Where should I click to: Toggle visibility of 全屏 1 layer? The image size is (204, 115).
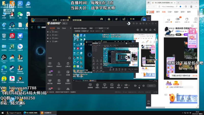click(48, 41)
